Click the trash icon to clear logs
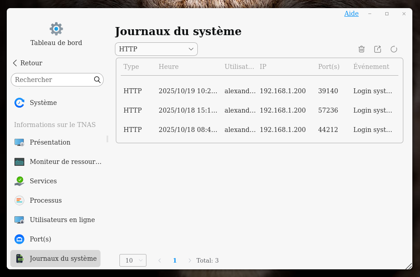Image resolution: width=420 pixels, height=277 pixels. point(361,49)
